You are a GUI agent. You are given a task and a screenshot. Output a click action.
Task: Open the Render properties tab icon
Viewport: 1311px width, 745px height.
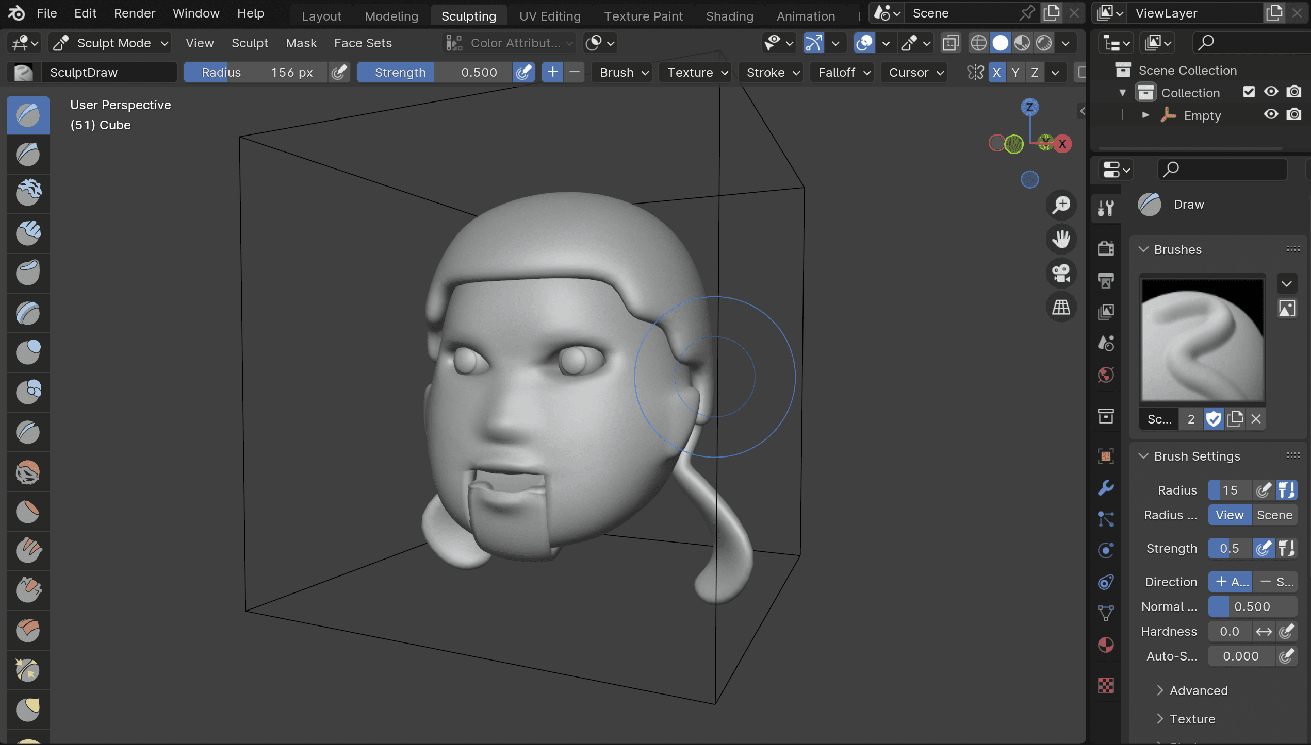point(1106,248)
